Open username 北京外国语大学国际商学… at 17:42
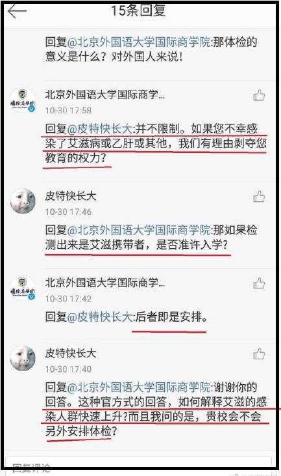The image size is (281, 476). click(105, 283)
